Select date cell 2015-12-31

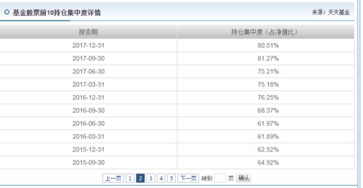coord(88,150)
